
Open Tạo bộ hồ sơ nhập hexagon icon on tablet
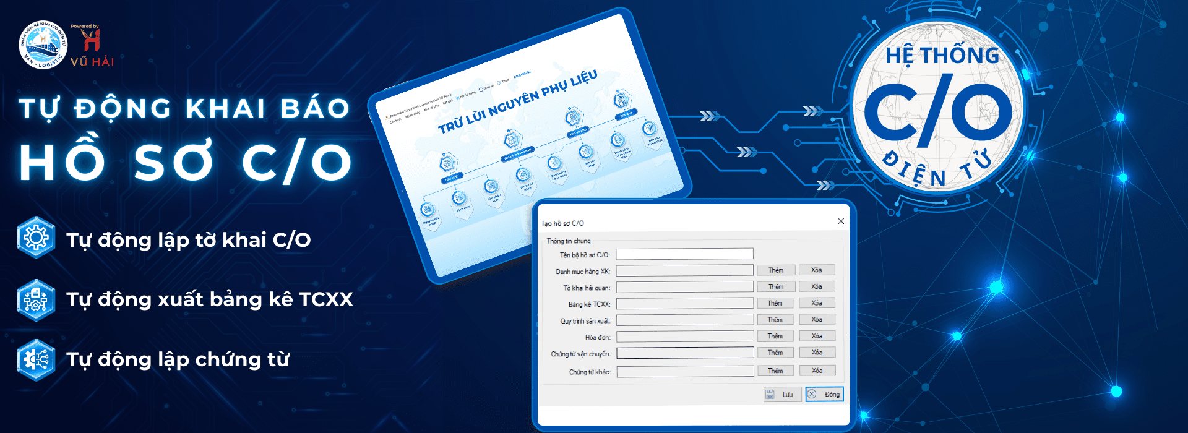(x=512, y=140)
